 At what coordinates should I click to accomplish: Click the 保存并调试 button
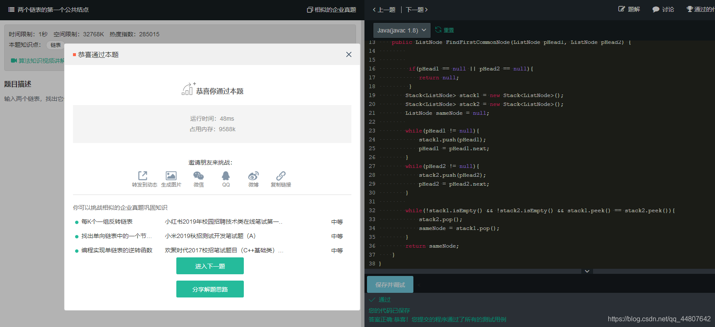point(390,285)
